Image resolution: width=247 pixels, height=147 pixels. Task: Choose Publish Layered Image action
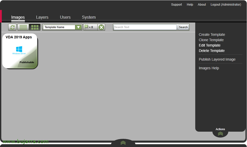[x=217, y=59]
